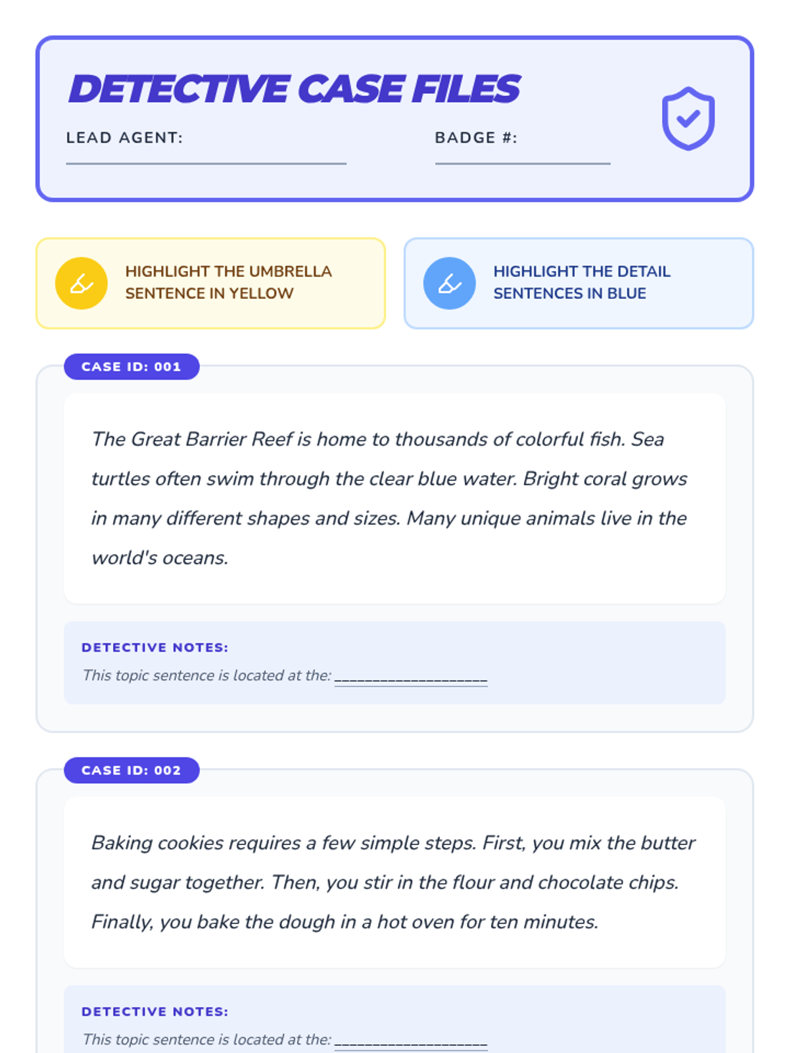Click the sentence starting with Finally

(345, 921)
